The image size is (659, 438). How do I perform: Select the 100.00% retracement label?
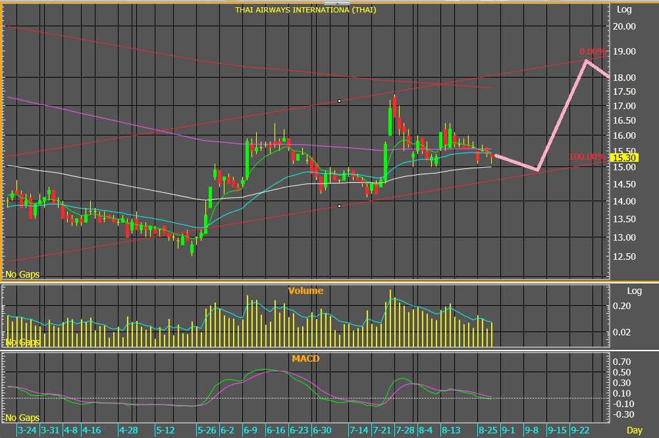(x=587, y=157)
